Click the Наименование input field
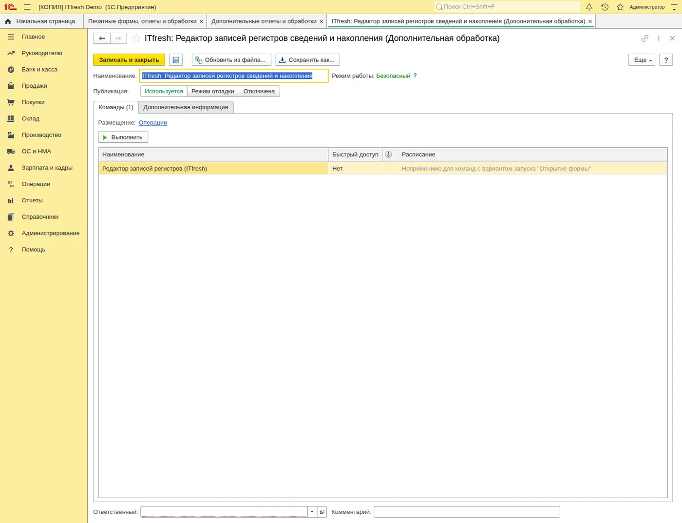The height and width of the screenshot is (523, 682). [234, 76]
